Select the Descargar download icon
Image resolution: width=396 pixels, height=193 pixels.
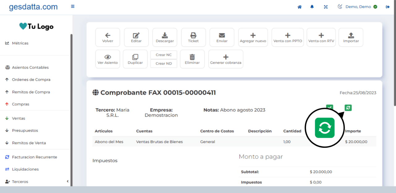[165, 35]
